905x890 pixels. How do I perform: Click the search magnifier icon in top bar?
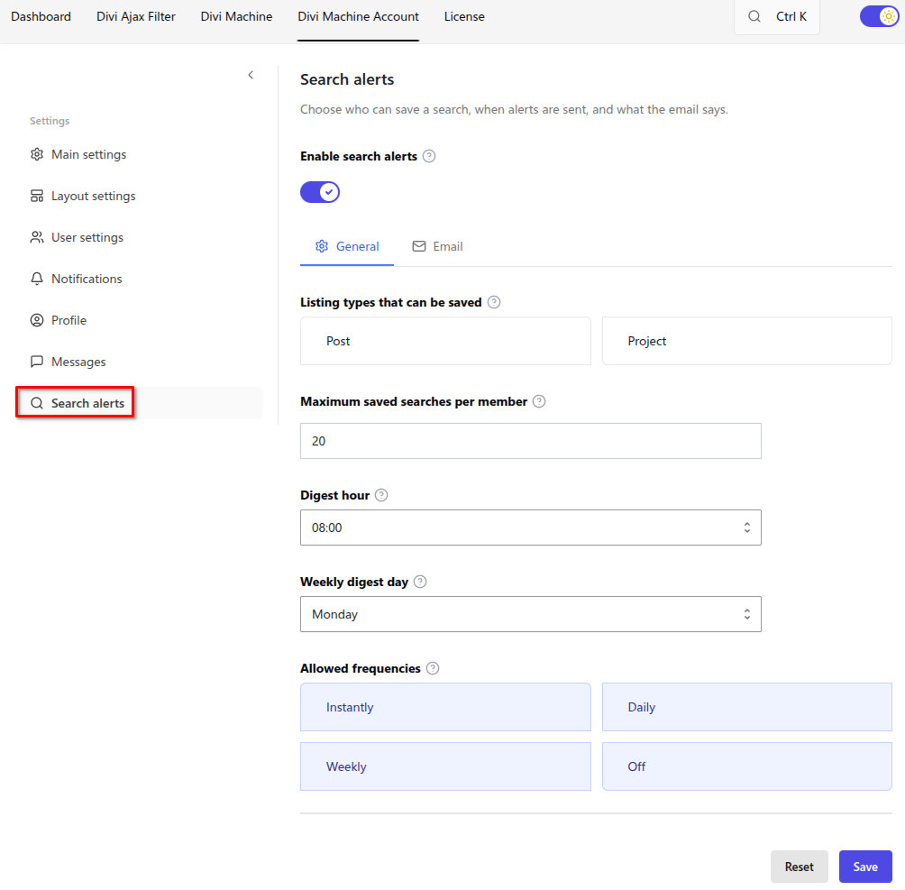click(x=754, y=16)
